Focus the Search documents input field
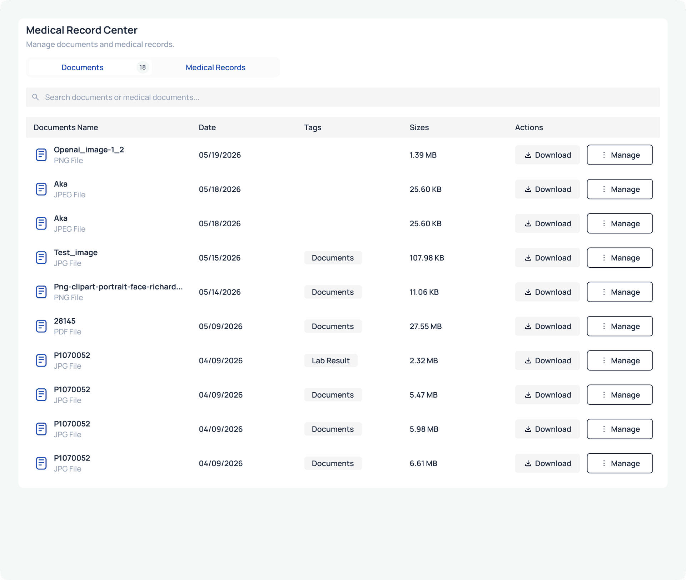 pos(343,97)
